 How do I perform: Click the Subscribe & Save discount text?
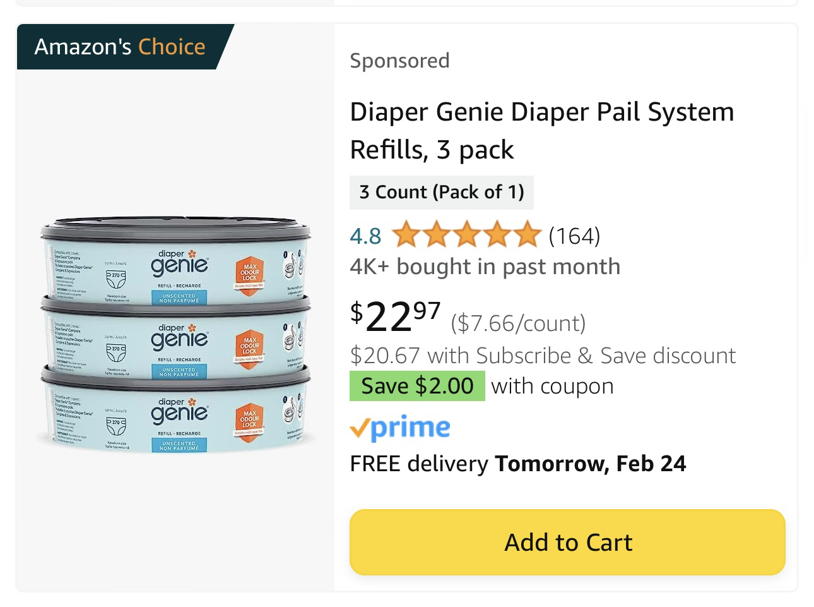(543, 355)
